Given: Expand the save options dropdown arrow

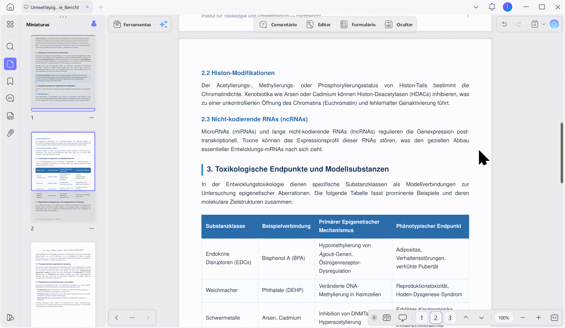Looking at the screenshot, I should (x=544, y=24).
